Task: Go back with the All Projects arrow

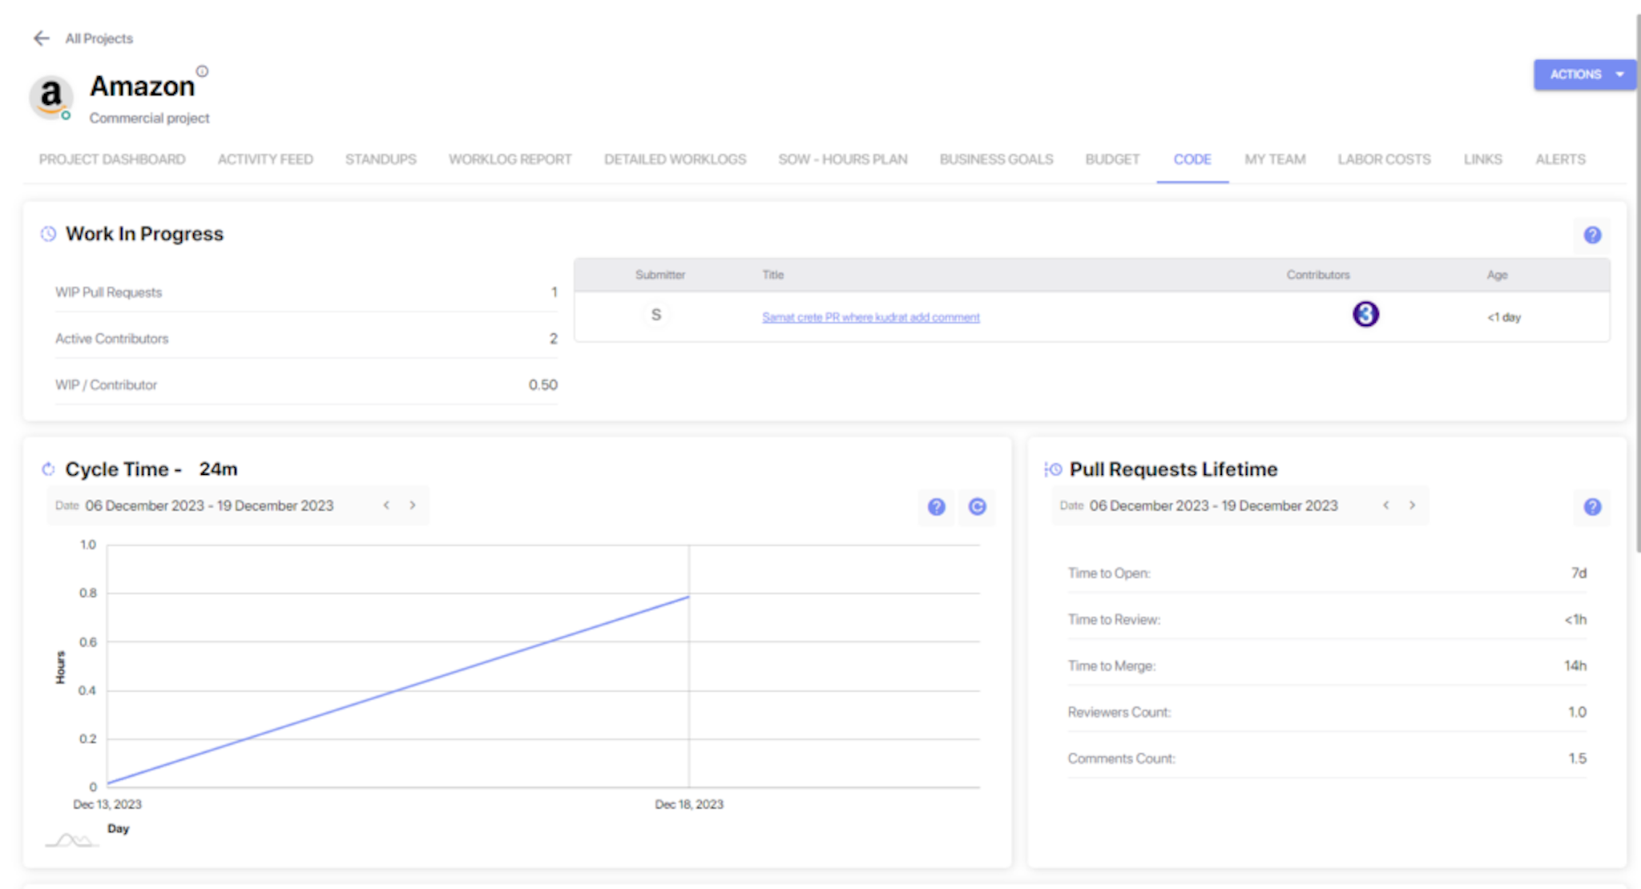Action: [x=42, y=38]
